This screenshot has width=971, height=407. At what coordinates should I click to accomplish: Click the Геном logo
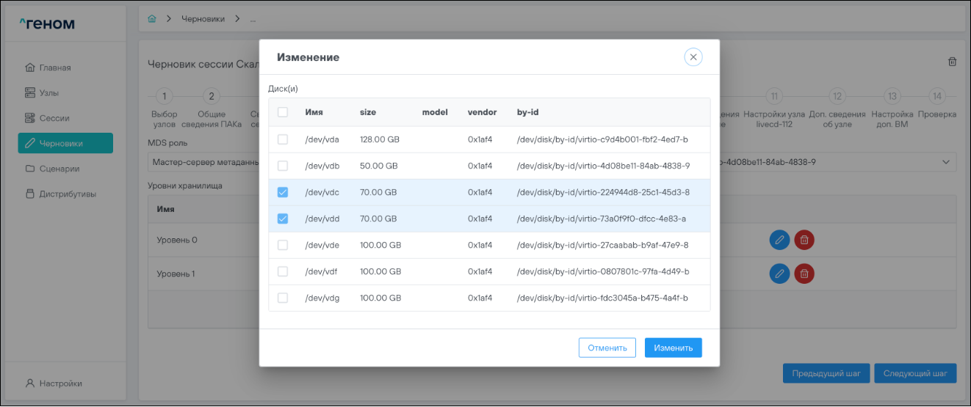(47, 24)
